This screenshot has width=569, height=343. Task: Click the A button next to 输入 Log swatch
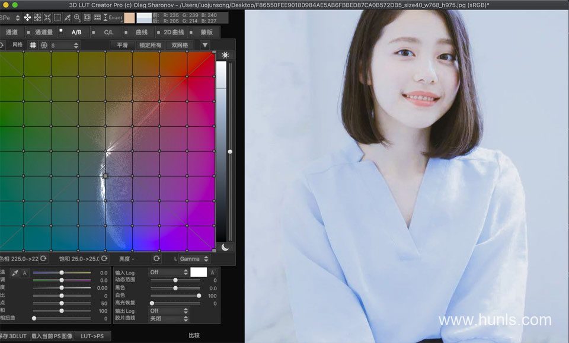coord(213,273)
